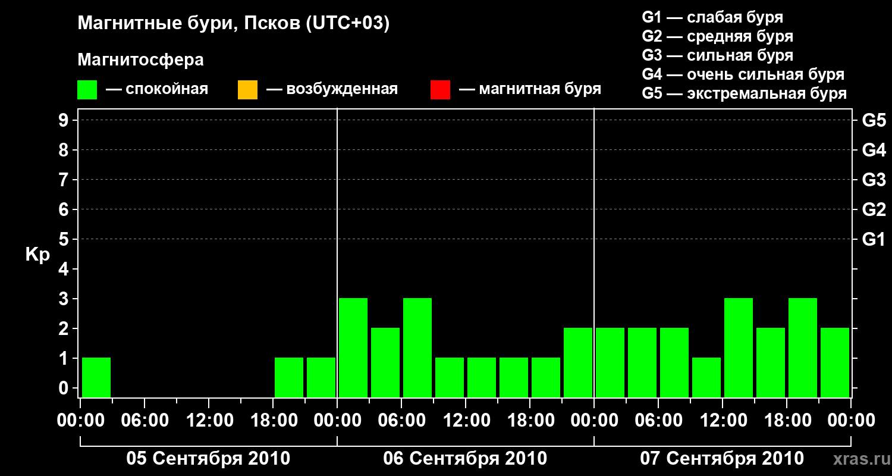This screenshot has height=476, width=892.
Task: Click the '05 Сентября 2010' date label
Action: tap(208, 459)
